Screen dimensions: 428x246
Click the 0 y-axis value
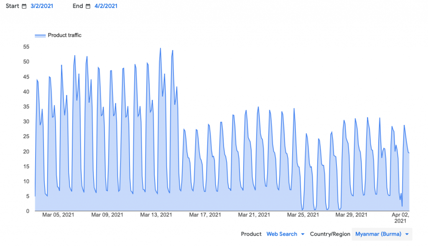pos(28,211)
